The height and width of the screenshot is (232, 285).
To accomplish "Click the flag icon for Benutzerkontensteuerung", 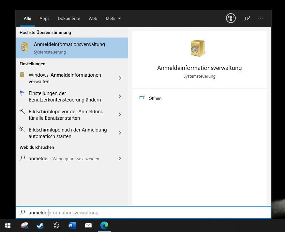I will pyautogui.click(x=22, y=93).
